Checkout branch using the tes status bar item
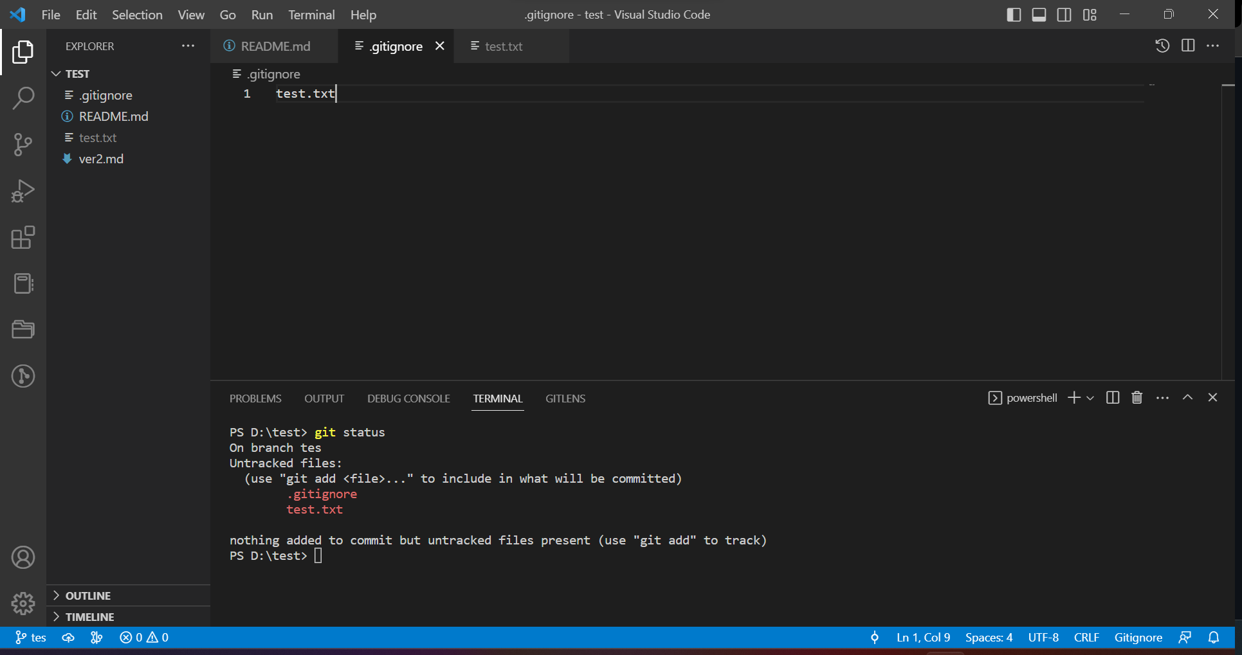Image resolution: width=1242 pixels, height=655 pixels. pyautogui.click(x=30, y=637)
